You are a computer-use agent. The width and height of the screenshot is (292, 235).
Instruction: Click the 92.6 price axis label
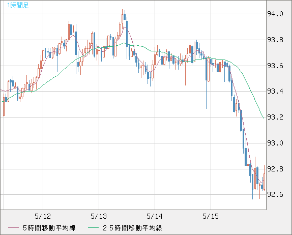pyautogui.click(x=275, y=195)
